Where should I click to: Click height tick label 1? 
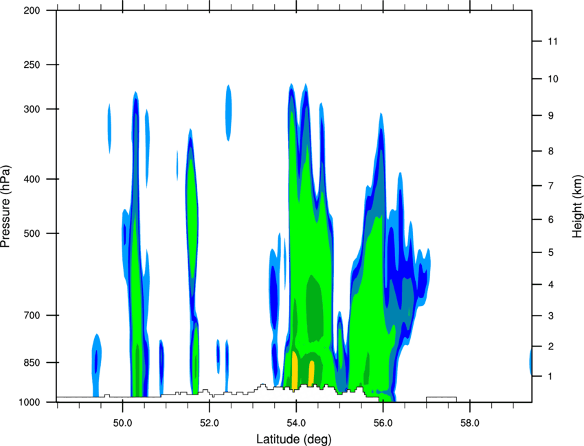click(x=550, y=377)
